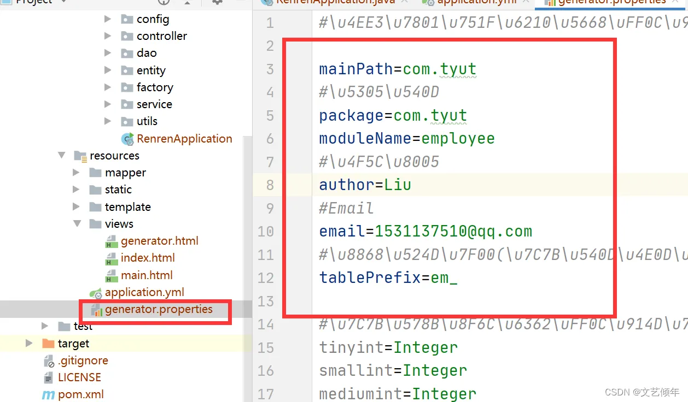Expand the config folder arrow
Screen dimensions: 688x402
[x=108, y=19]
